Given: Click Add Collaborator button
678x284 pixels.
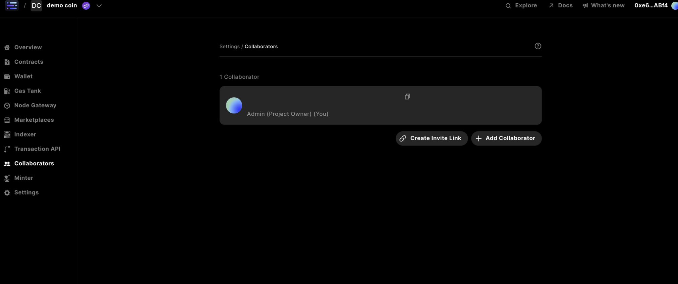Looking at the screenshot, I should pos(506,138).
